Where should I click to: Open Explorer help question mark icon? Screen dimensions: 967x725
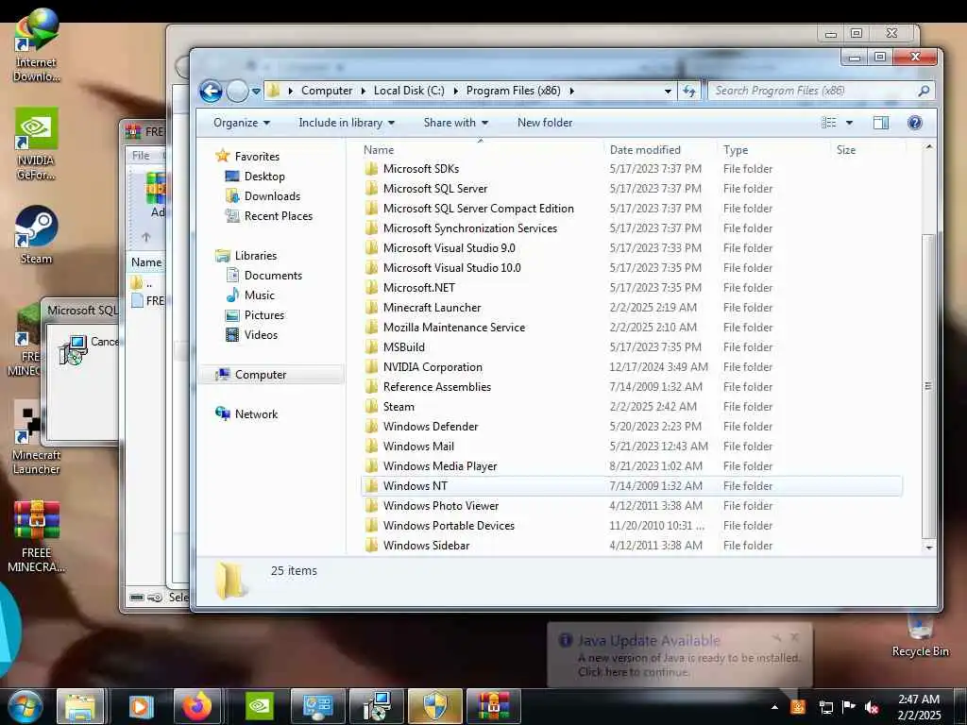point(914,123)
